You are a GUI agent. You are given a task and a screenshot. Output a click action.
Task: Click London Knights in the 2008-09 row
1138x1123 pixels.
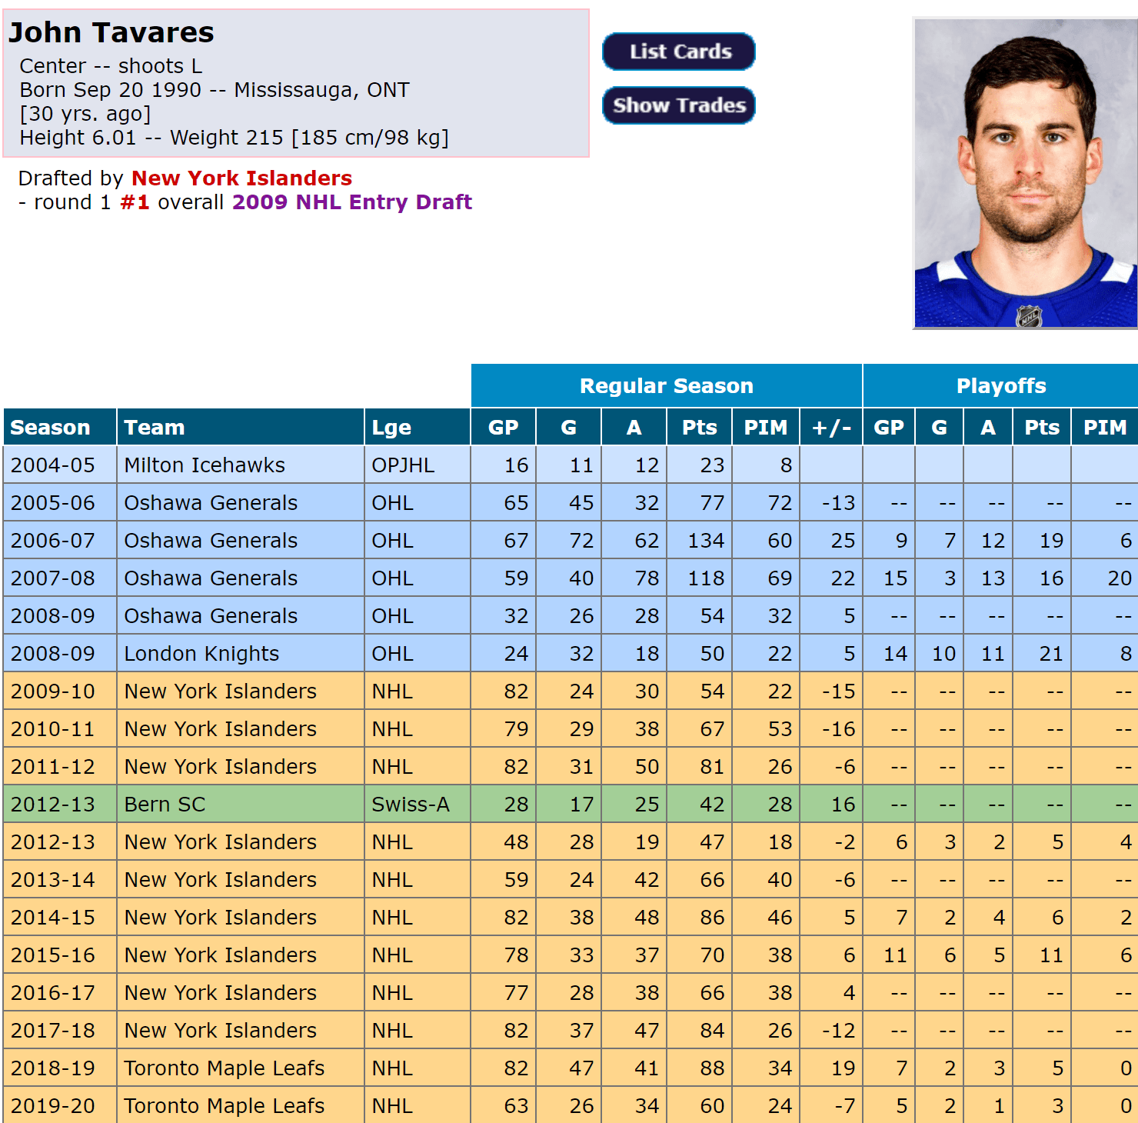[x=201, y=654]
